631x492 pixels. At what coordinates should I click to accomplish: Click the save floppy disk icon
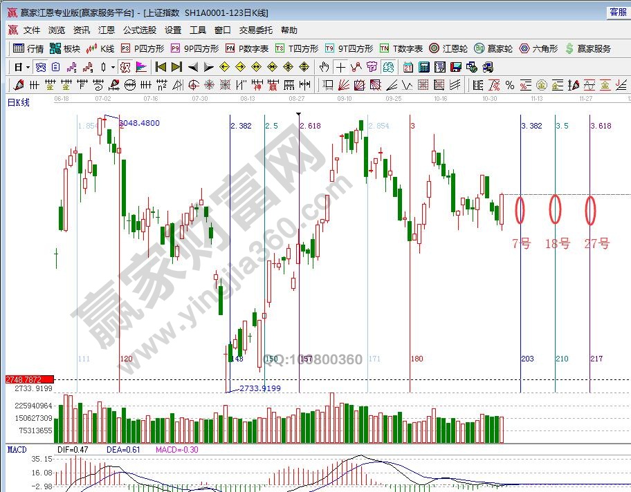pos(456,67)
